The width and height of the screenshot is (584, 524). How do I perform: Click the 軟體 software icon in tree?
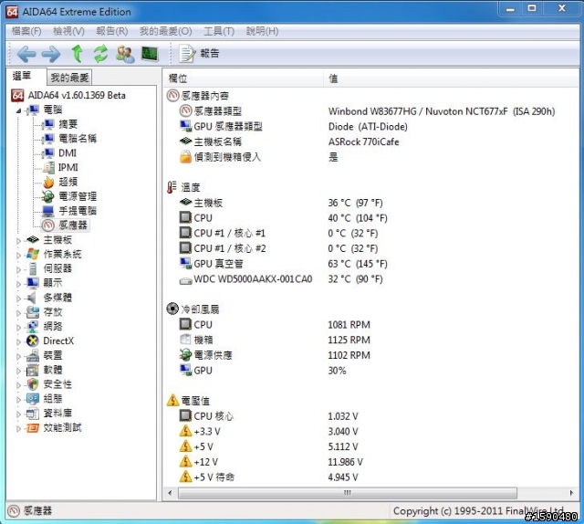coord(33,370)
